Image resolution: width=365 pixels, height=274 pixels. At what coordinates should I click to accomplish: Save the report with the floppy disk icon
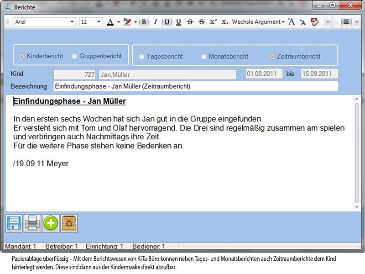[x=14, y=223]
